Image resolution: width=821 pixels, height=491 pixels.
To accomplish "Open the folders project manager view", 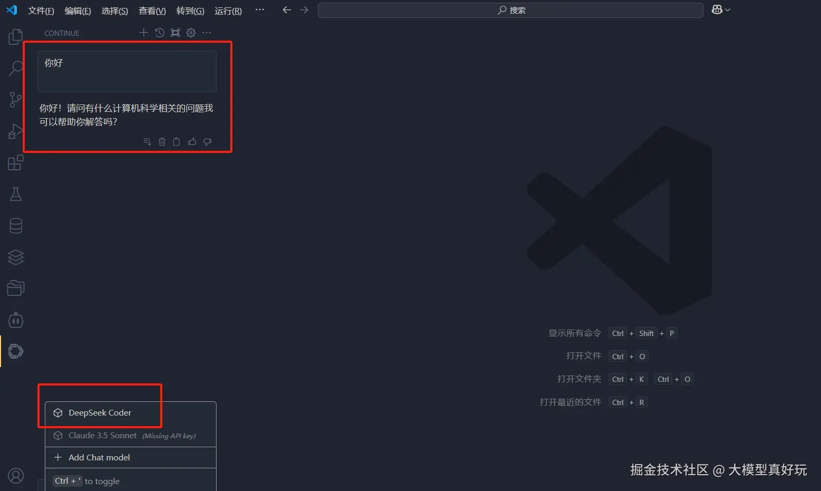I will pyautogui.click(x=16, y=288).
